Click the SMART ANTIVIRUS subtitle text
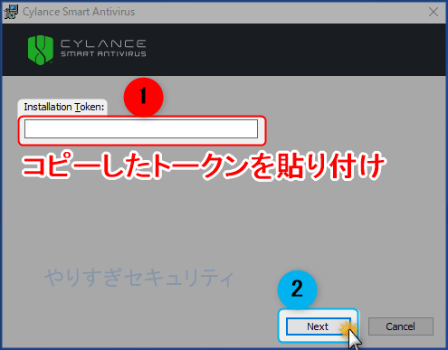Screen dimensions: 448x350 tap(103, 54)
